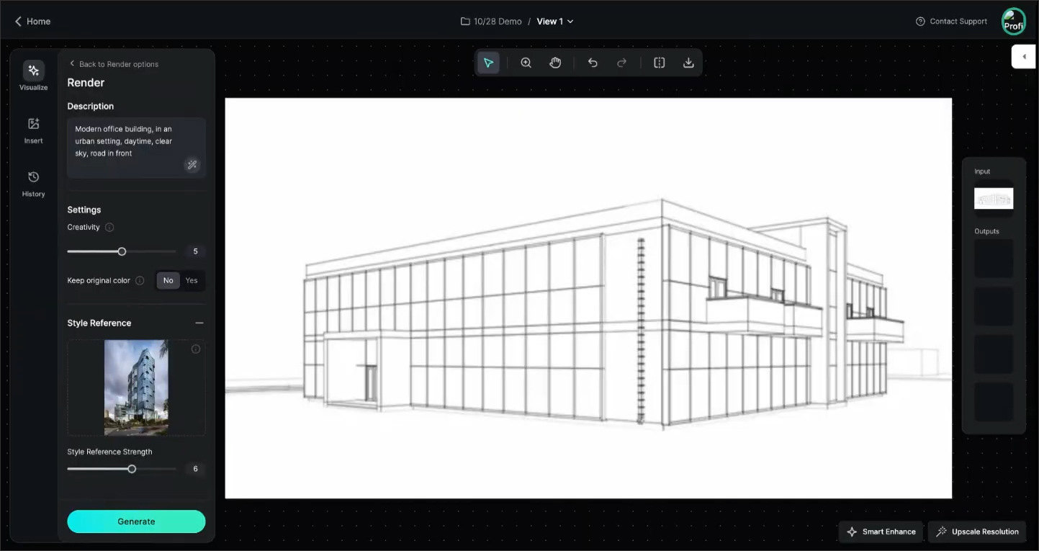Image resolution: width=1039 pixels, height=551 pixels.
Task: Click the Settings section label
Action: coord(84,210)
